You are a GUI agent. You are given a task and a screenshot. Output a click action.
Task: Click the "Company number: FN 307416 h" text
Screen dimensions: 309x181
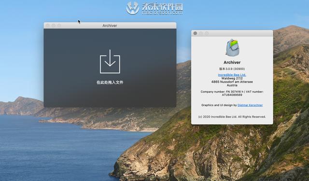click(222, 92)
